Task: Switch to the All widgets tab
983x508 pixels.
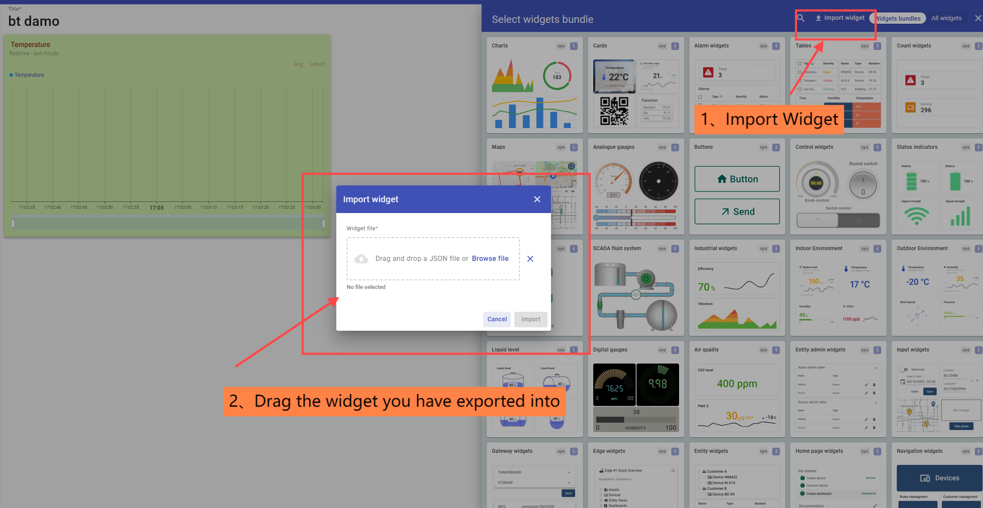Action: pos(946,18)
